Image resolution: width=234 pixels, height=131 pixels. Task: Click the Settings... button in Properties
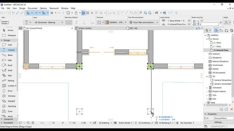pos(219,122)
